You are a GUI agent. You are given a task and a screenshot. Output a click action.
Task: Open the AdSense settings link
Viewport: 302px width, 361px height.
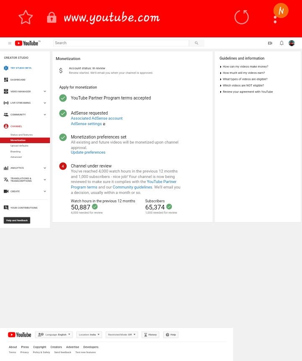click(86, 124)
